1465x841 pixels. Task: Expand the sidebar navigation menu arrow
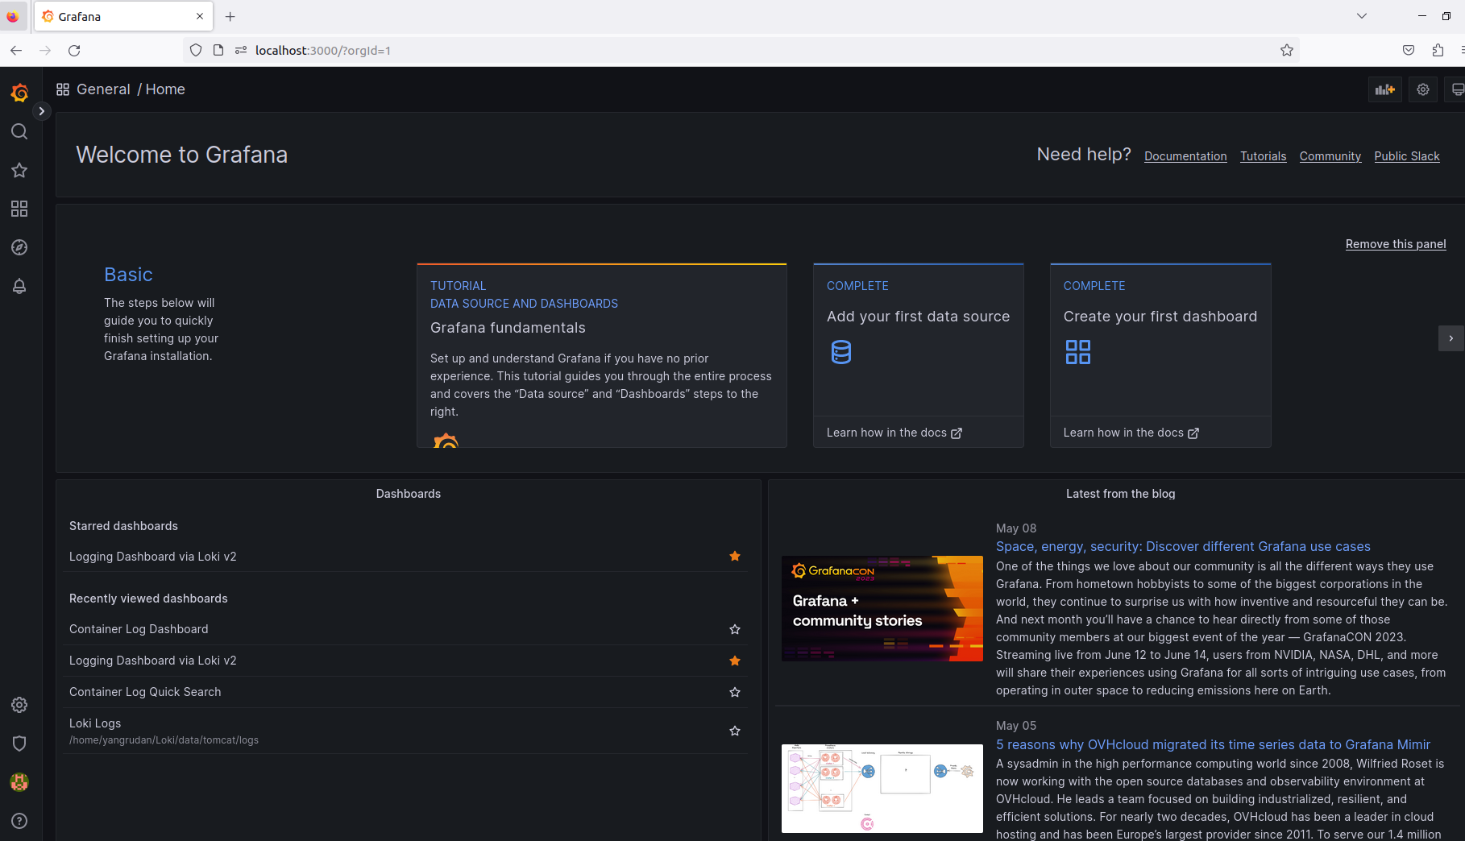41,111
